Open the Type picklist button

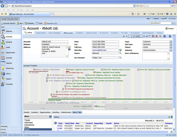point(171,42)
